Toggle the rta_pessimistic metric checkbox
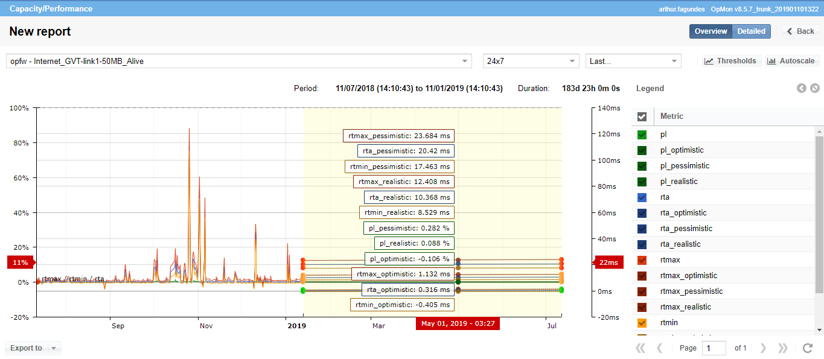 click(642, 229)
